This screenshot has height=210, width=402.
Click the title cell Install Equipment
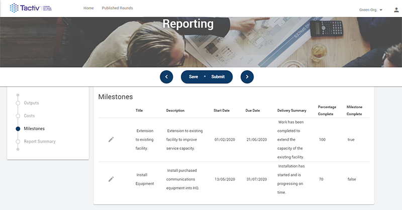pyautogui.click(x=145, y=179)
